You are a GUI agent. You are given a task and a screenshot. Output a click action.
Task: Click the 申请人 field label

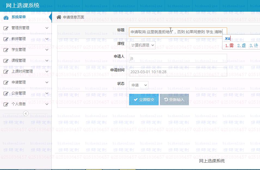click(119, 57)
